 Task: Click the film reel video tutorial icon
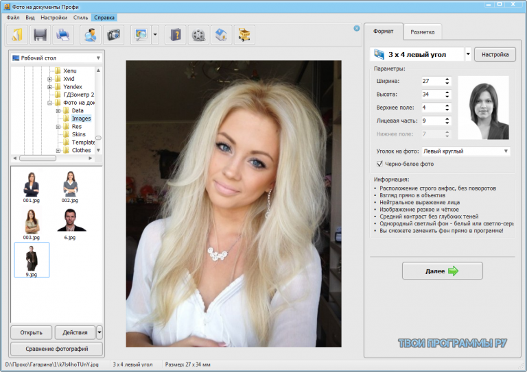pyautogui.click(x=198, y=34)
